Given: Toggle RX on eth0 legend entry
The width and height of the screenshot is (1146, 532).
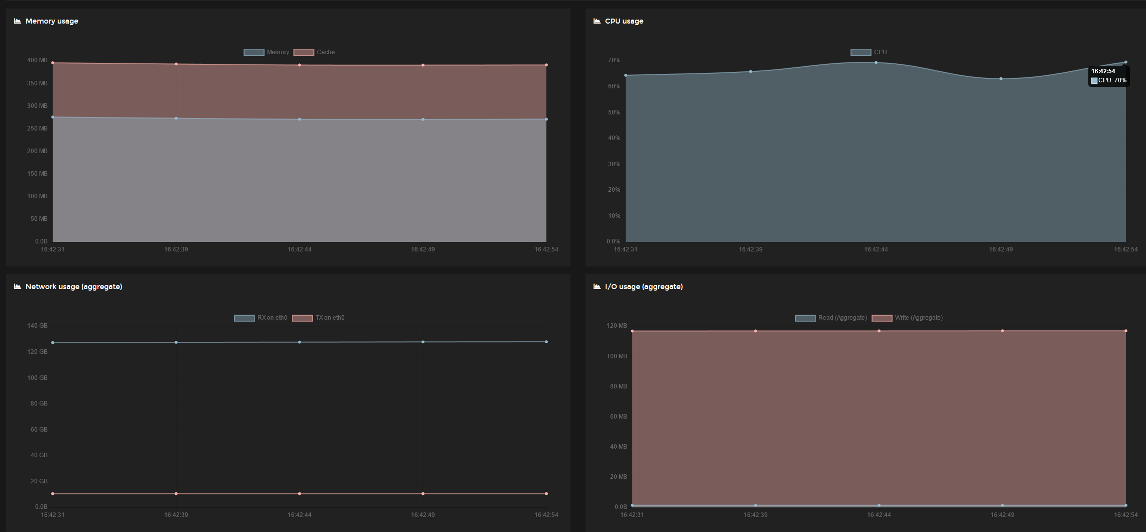Looking at the screenshot, I should pos(261,318).
